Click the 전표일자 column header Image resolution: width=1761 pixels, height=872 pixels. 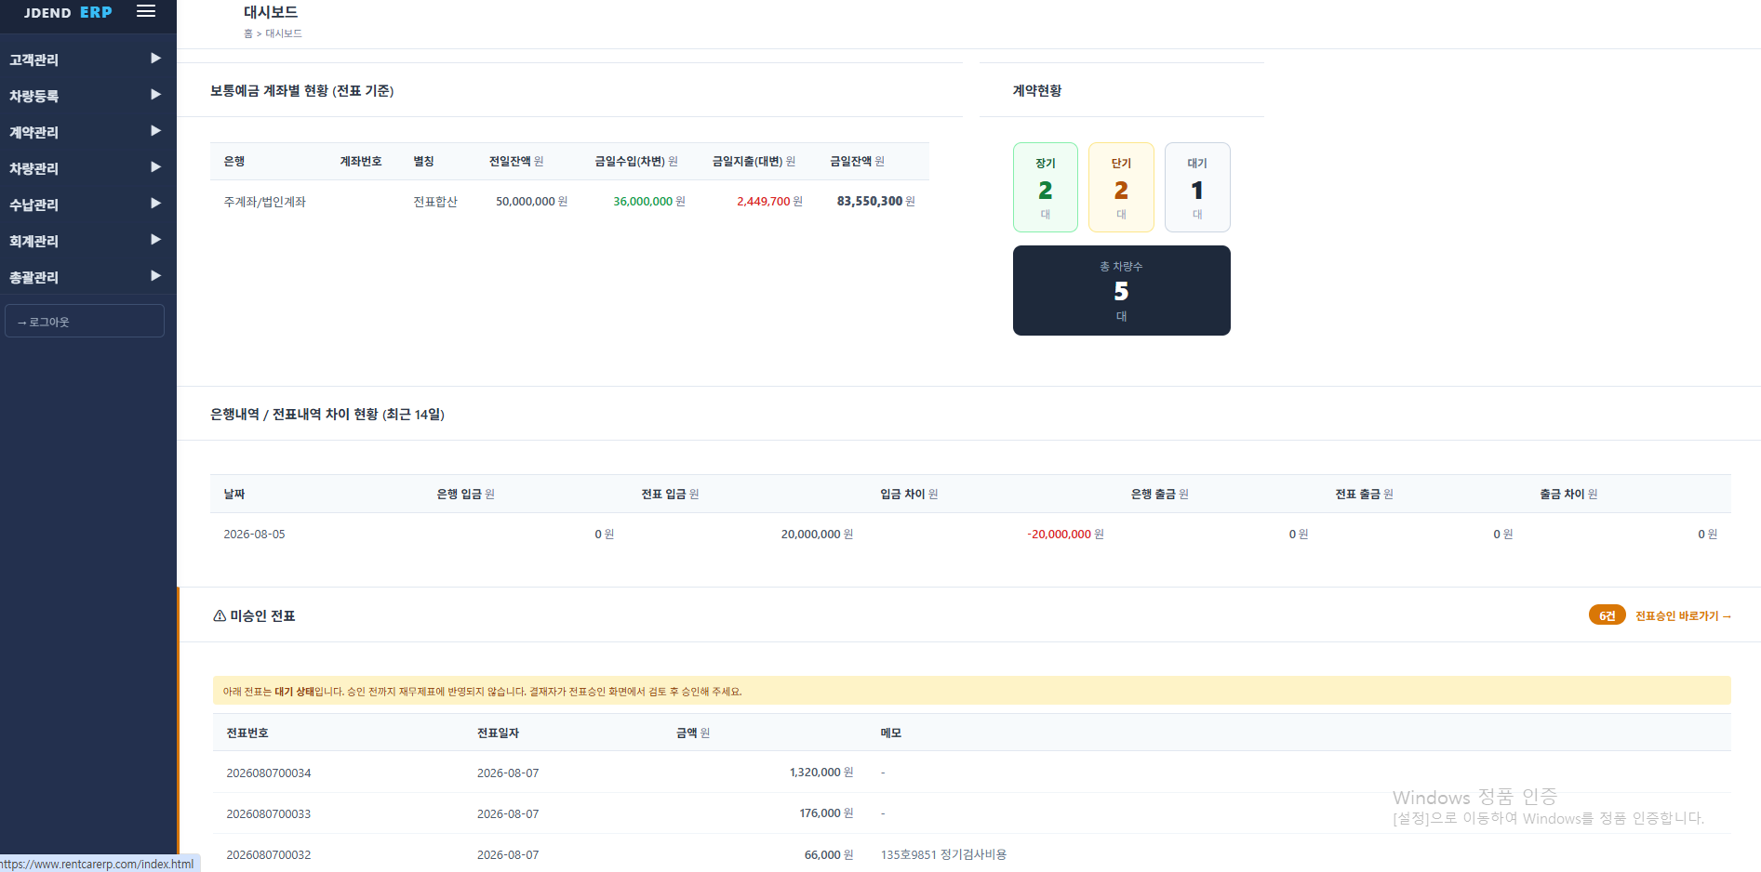(498, 733)
